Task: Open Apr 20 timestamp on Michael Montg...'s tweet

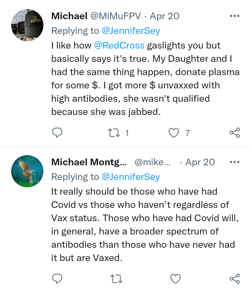Action: click(x=200, y=162)
